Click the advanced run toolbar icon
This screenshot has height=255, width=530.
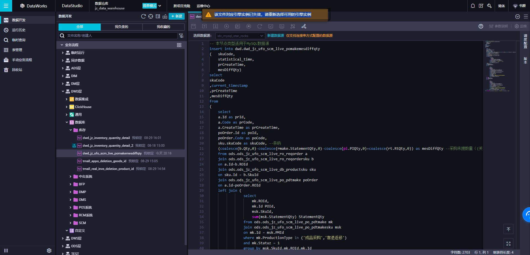(238, 26)
